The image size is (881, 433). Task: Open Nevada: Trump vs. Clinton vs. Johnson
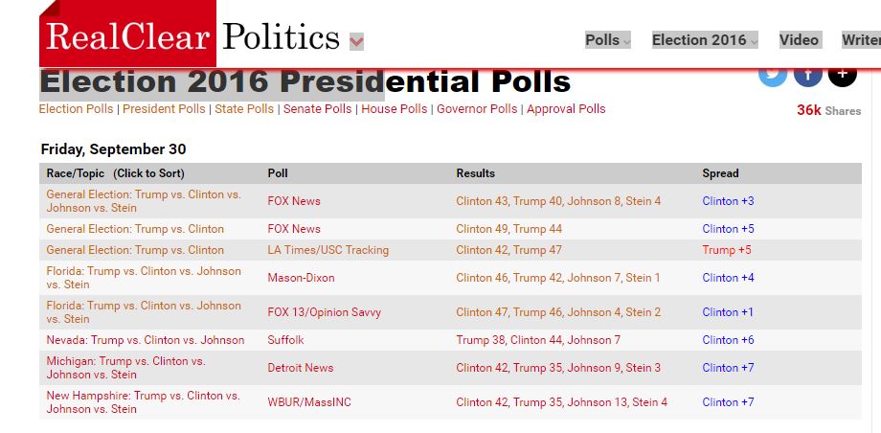point(146,340)
